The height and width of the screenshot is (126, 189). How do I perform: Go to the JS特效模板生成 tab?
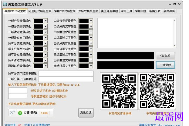coord(88,11)
